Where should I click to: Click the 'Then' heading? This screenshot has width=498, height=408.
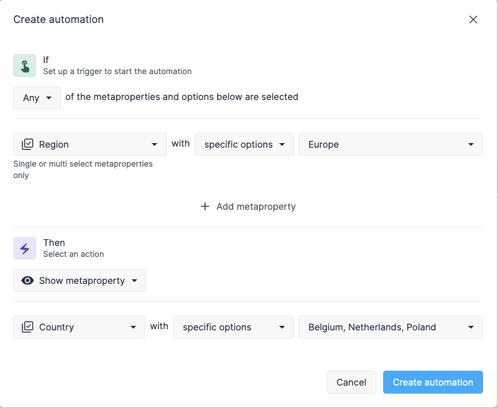[x=54, y=243]
